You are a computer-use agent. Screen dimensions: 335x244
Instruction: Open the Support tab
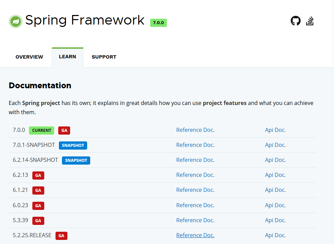(104, 57)
